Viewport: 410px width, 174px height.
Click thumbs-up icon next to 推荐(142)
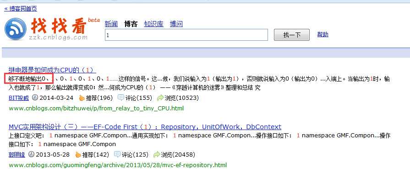[78, 155]
